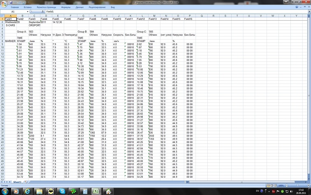Select the Field16 header cell
The width and height of the screenshot is (311, 195).
tap(190, 19)
